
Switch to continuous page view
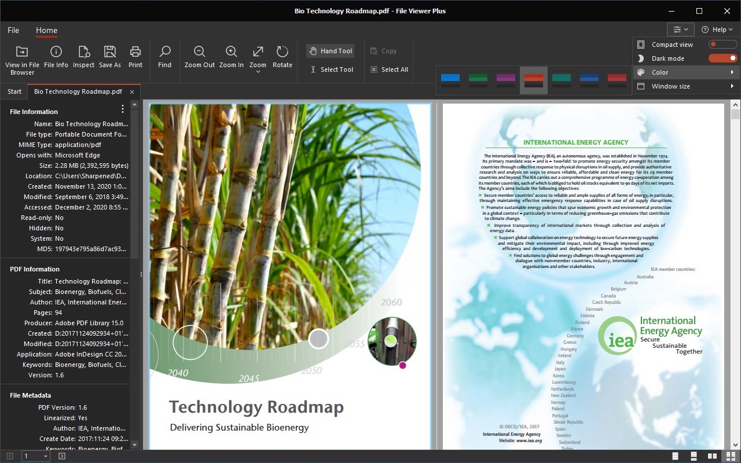(695, 457)
